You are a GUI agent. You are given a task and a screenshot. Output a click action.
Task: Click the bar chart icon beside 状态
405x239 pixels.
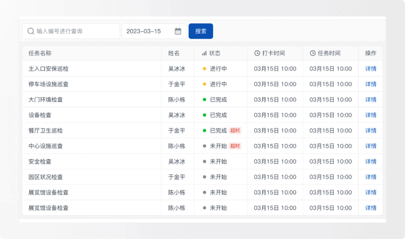(x=204, y=53)
